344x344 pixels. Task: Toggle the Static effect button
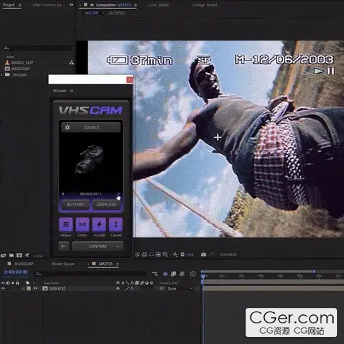coord(83,224)
